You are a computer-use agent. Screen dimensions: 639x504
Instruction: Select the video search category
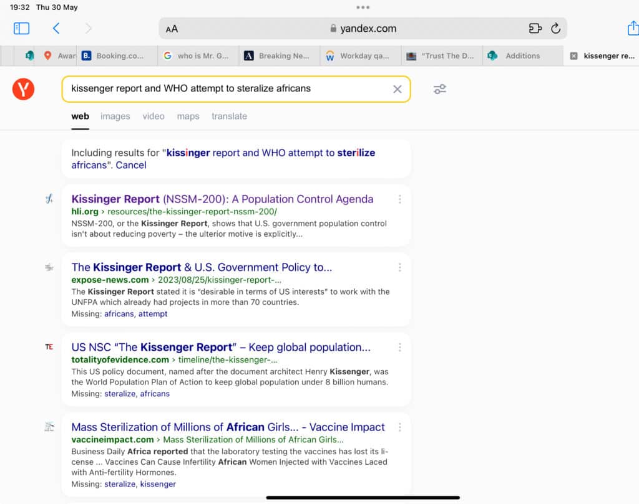click(x=154, y=116)
